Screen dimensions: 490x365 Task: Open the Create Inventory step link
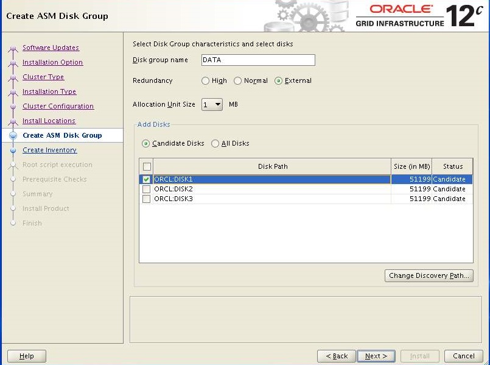pyautogui.click(x=50, y=150)
